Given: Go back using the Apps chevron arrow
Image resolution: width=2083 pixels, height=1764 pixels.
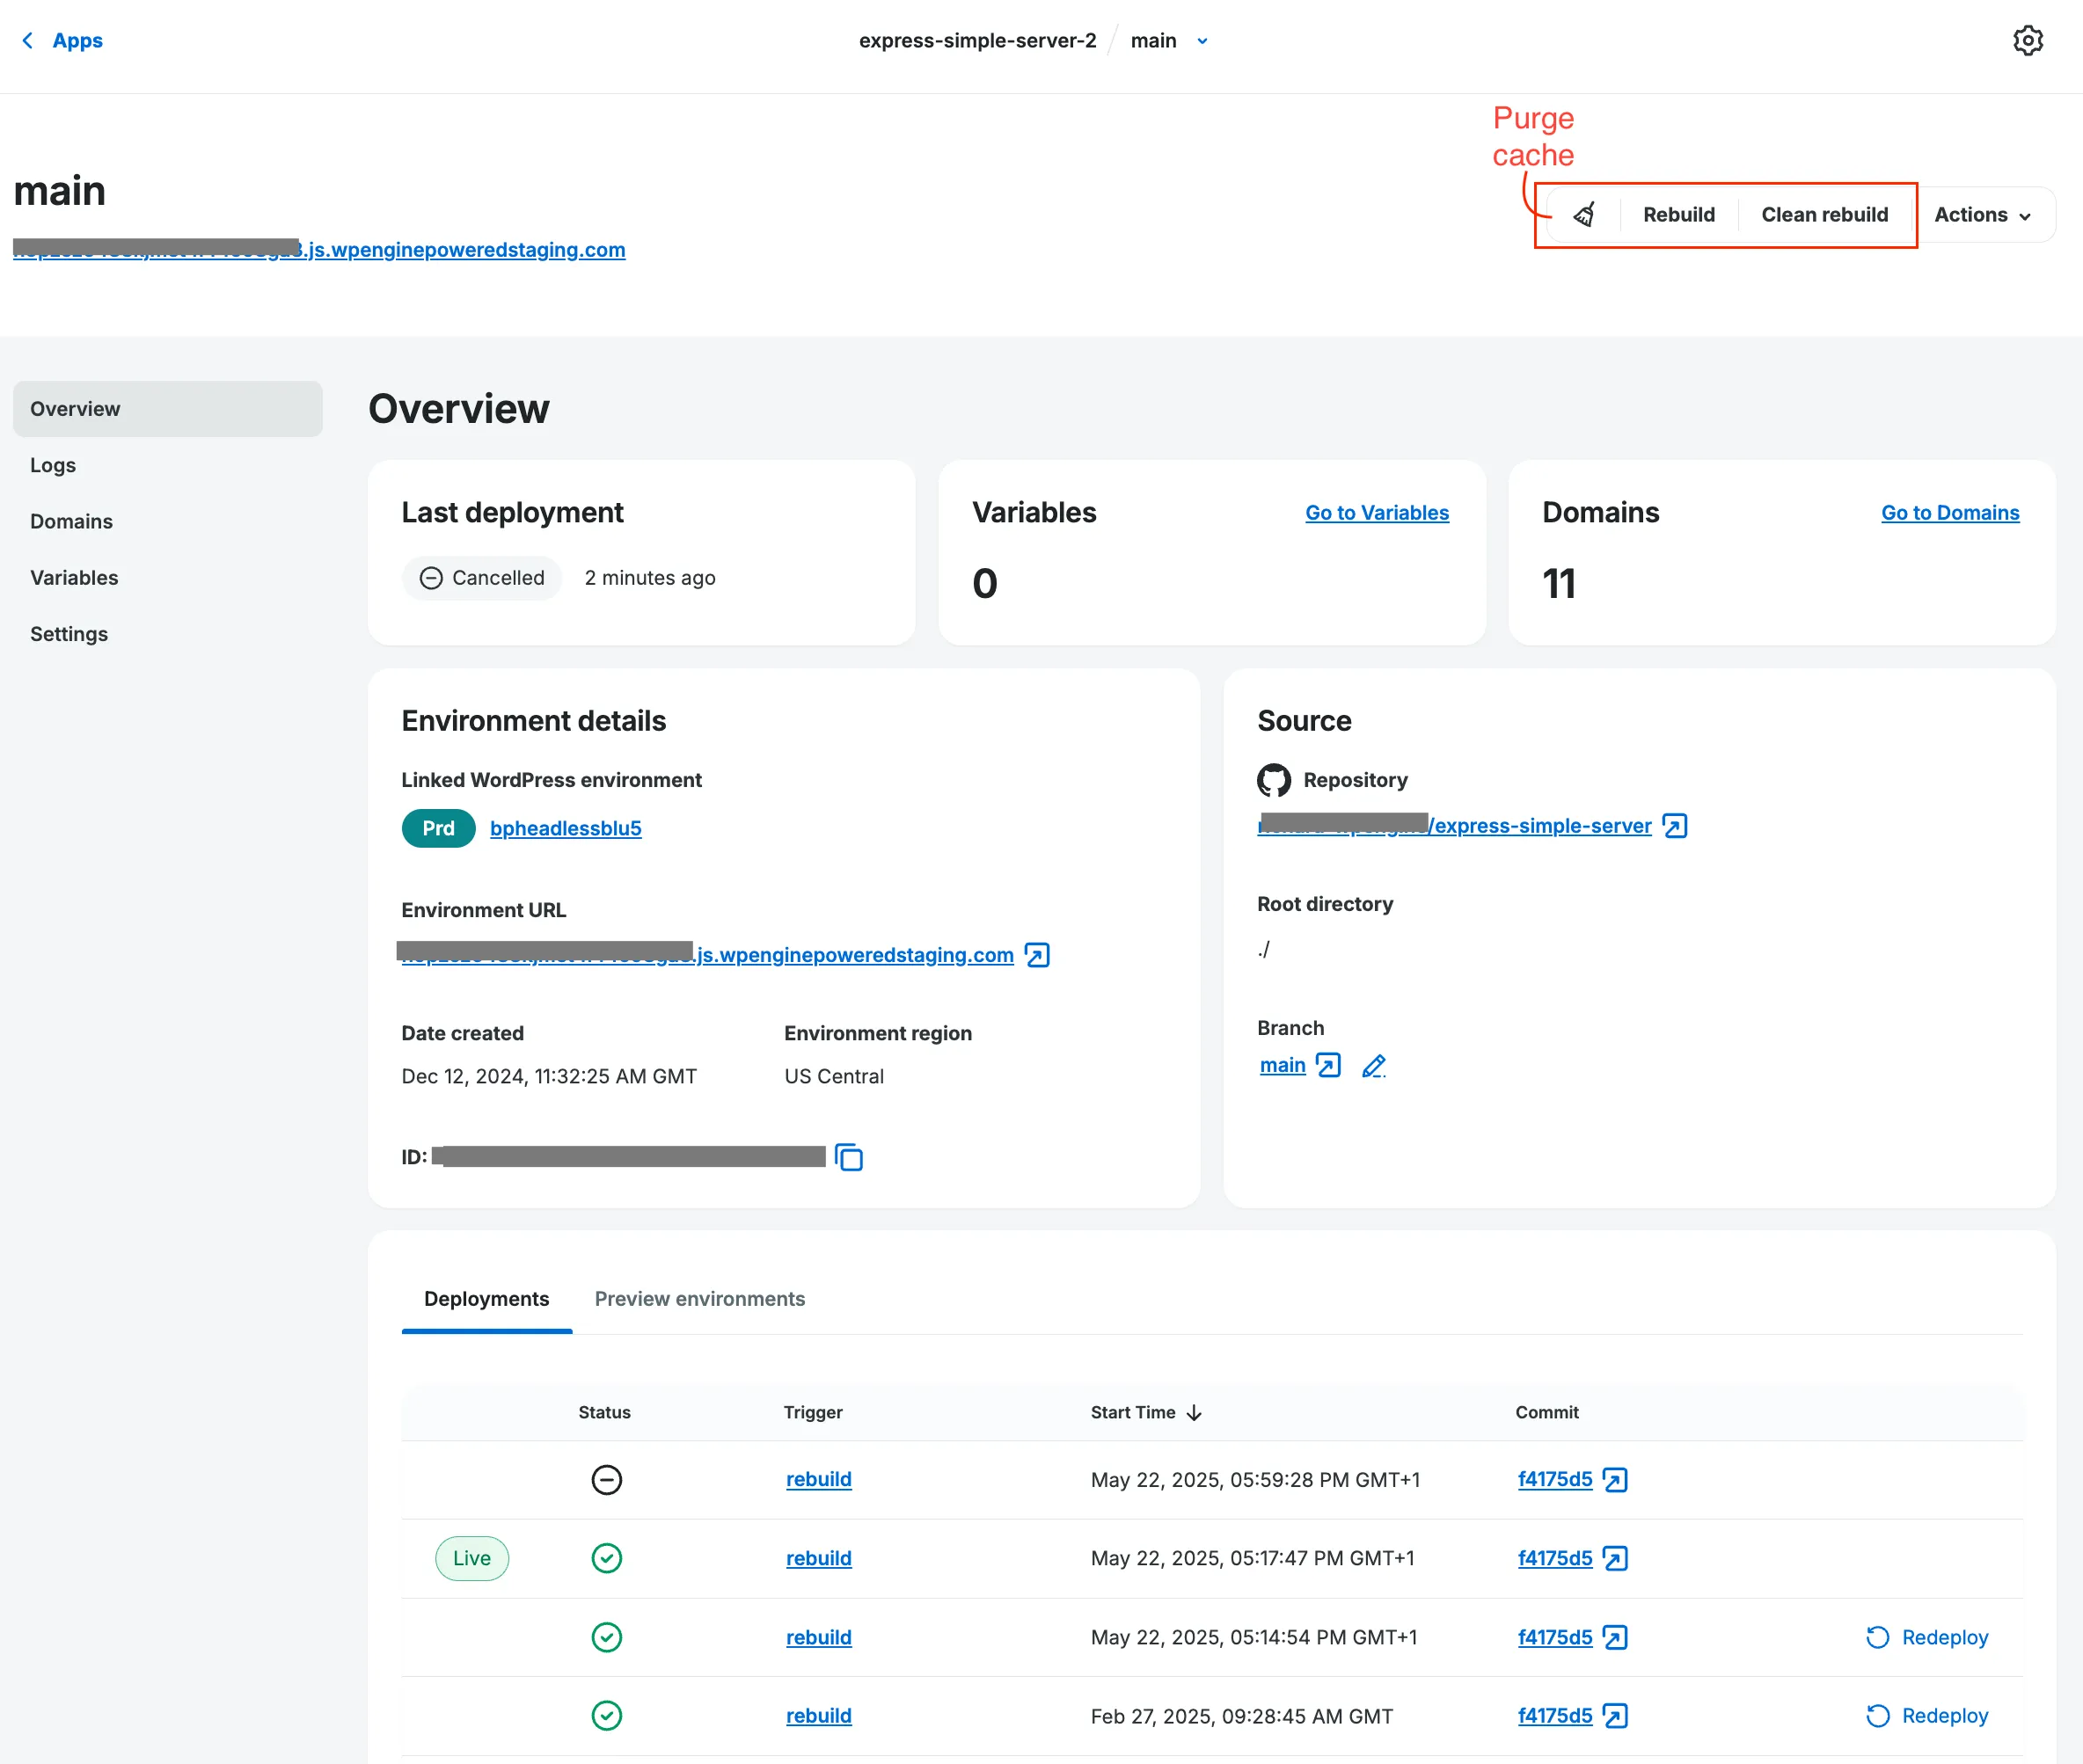Looking at the screenshot, I should tap(27, 41).
